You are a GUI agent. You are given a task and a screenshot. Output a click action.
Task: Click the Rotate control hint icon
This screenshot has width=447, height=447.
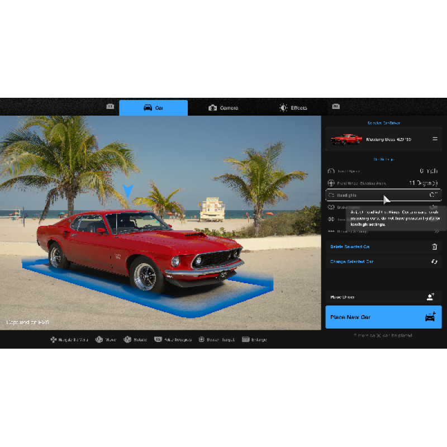(127, 339)
